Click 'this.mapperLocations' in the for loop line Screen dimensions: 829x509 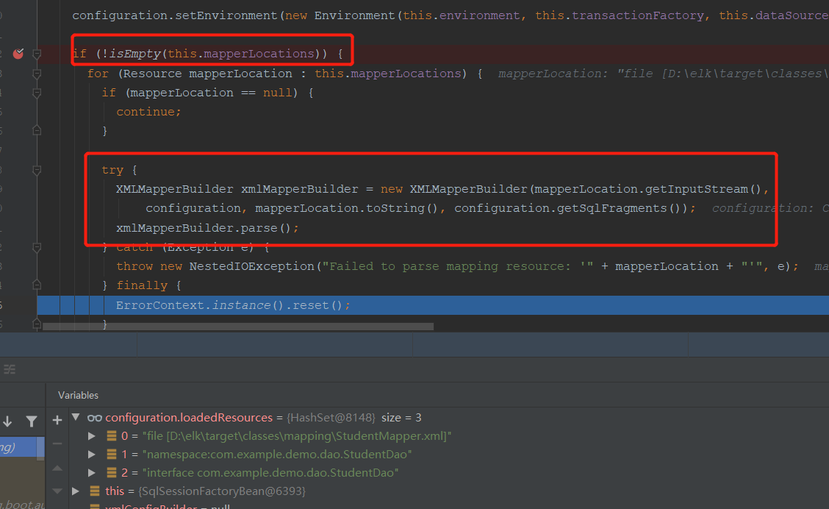(x=388, y=74)
